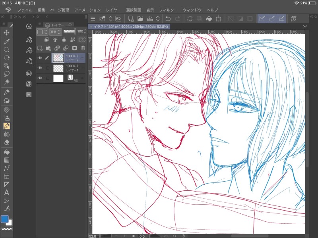The image size is (318, 238).
Task: Select the Lasso selection tool
Action: pyautogui.click(x=6, y=74)
